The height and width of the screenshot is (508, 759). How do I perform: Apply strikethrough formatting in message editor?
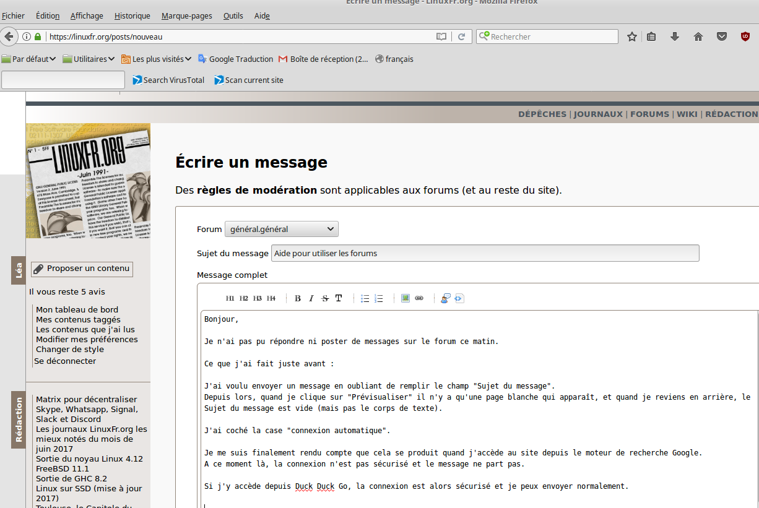click(325, 298)
